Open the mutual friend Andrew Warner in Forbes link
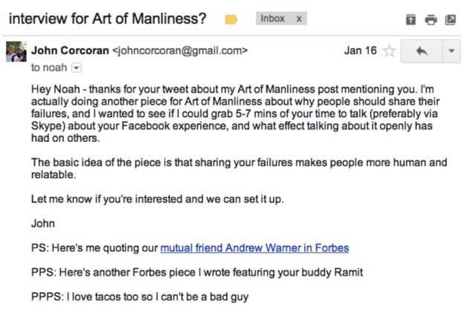The height and width of the screenshot is (327, 476). click(x=254, y=247)
